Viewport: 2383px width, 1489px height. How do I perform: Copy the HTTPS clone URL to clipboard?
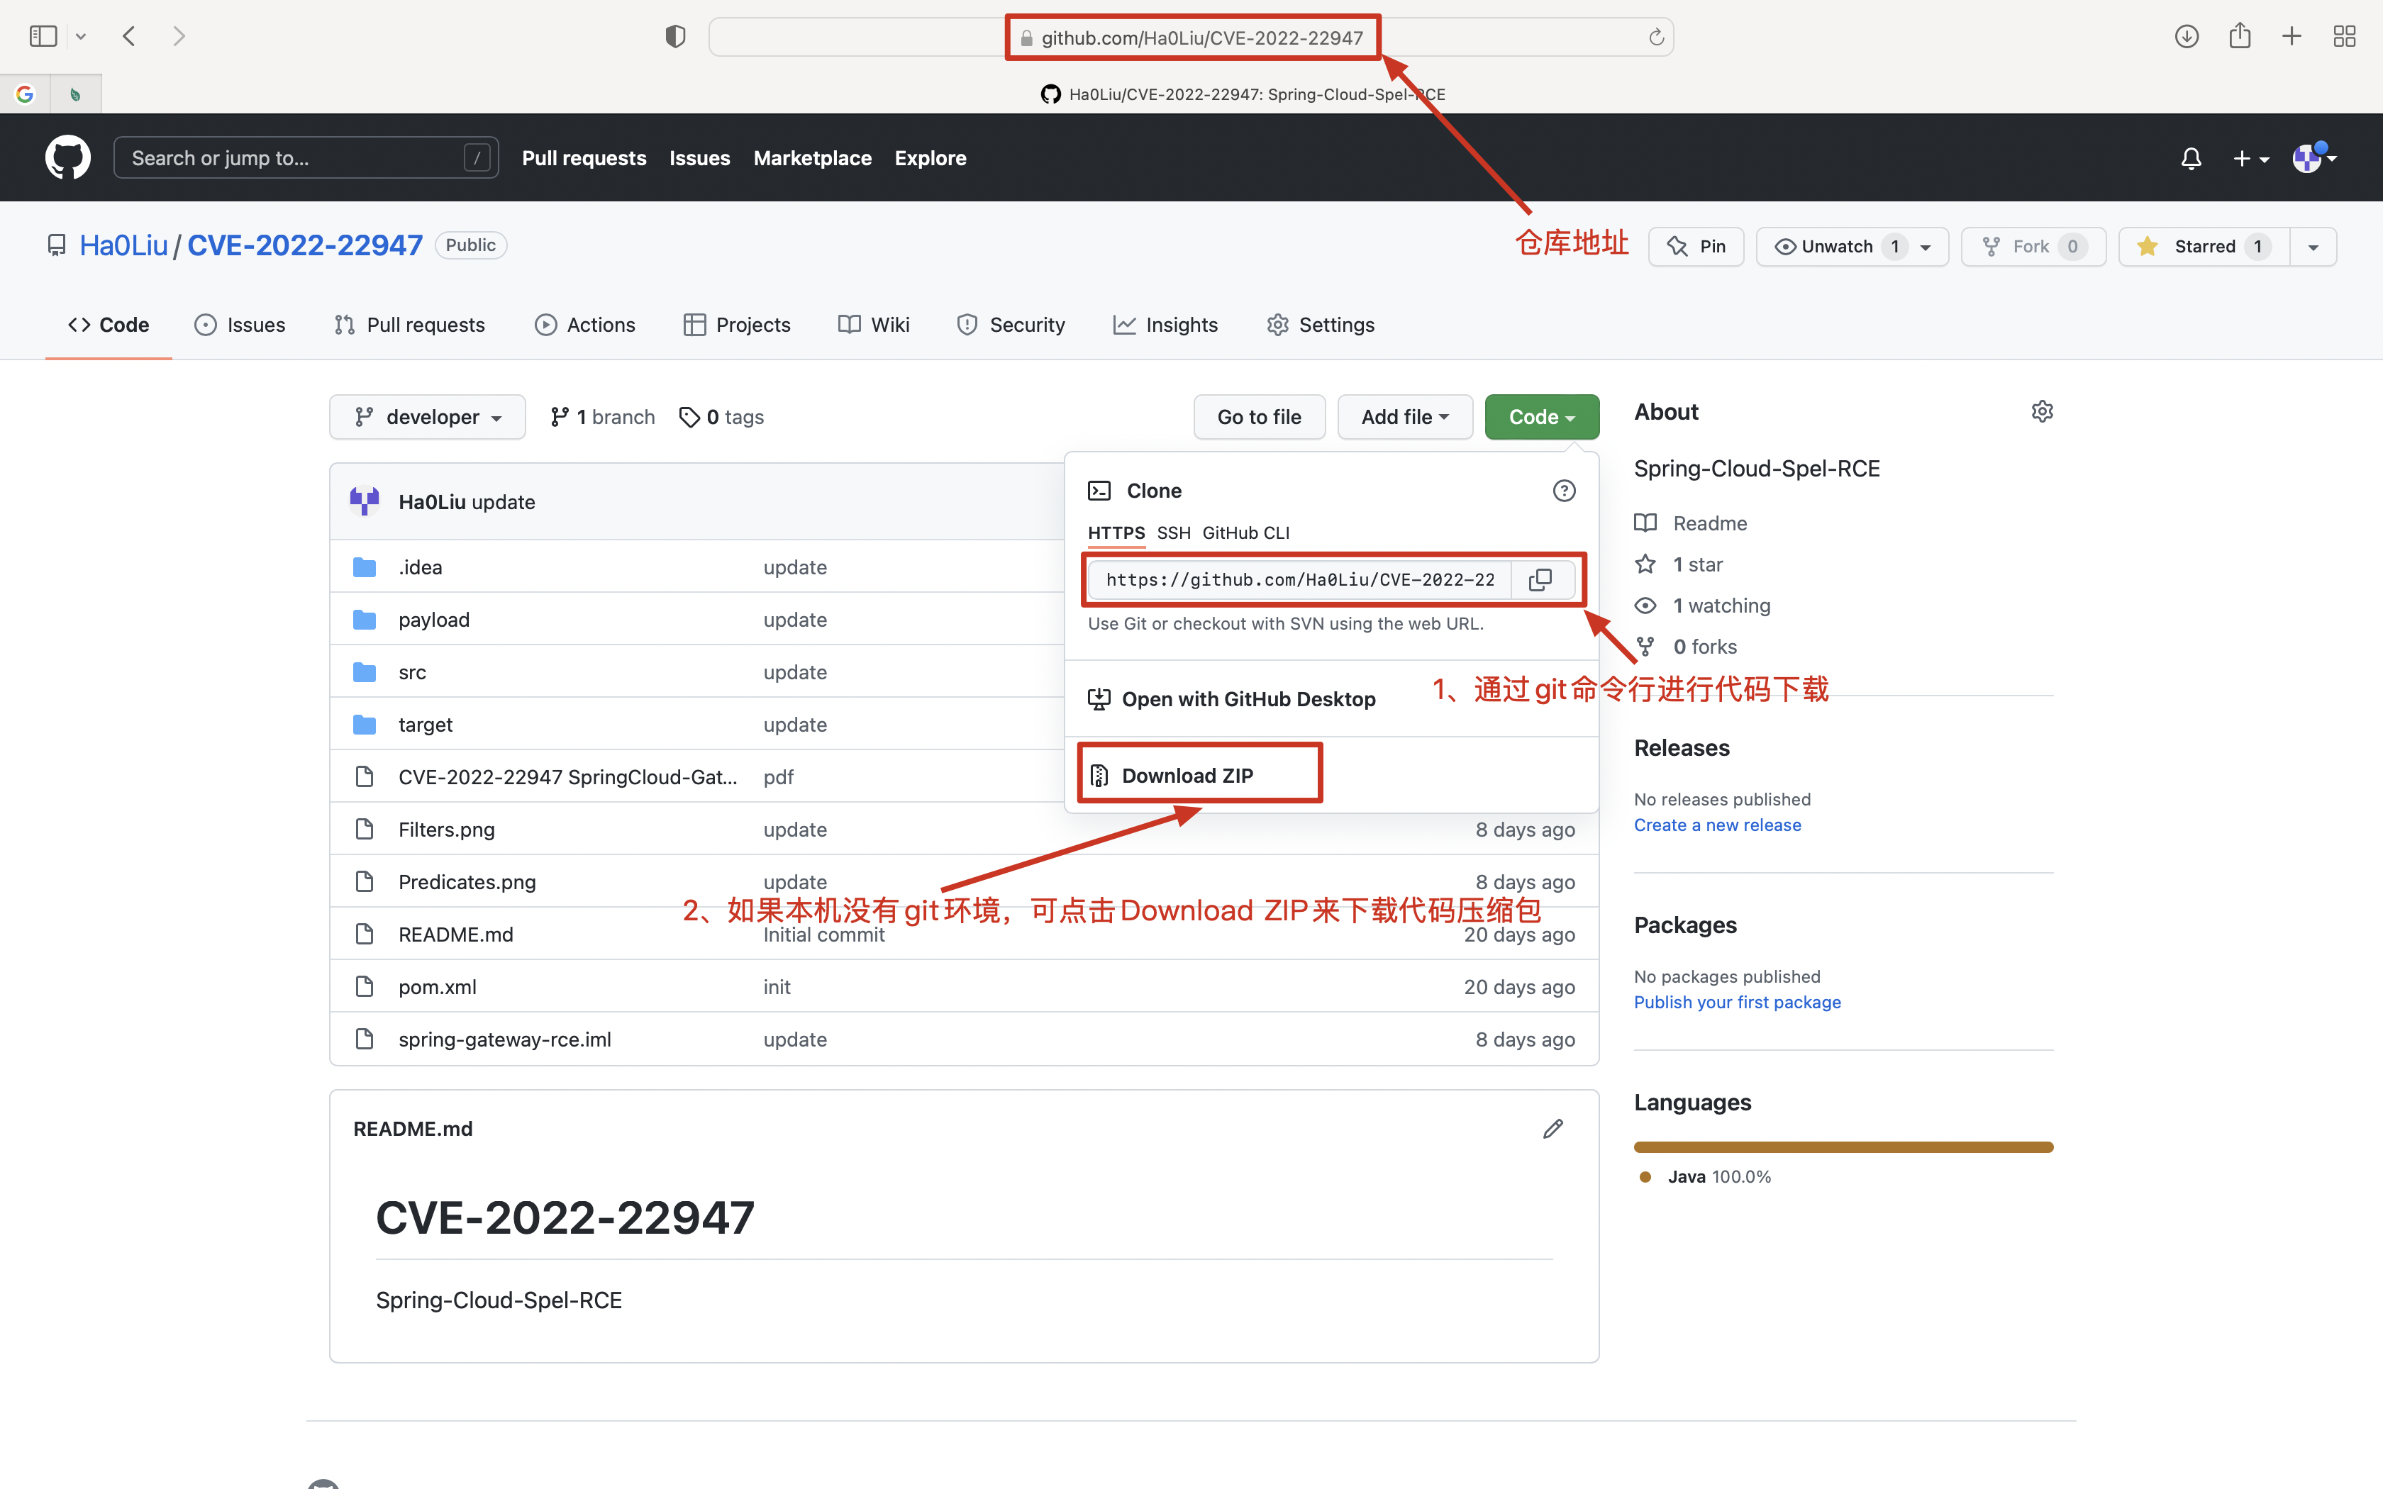click(1540, 580)
